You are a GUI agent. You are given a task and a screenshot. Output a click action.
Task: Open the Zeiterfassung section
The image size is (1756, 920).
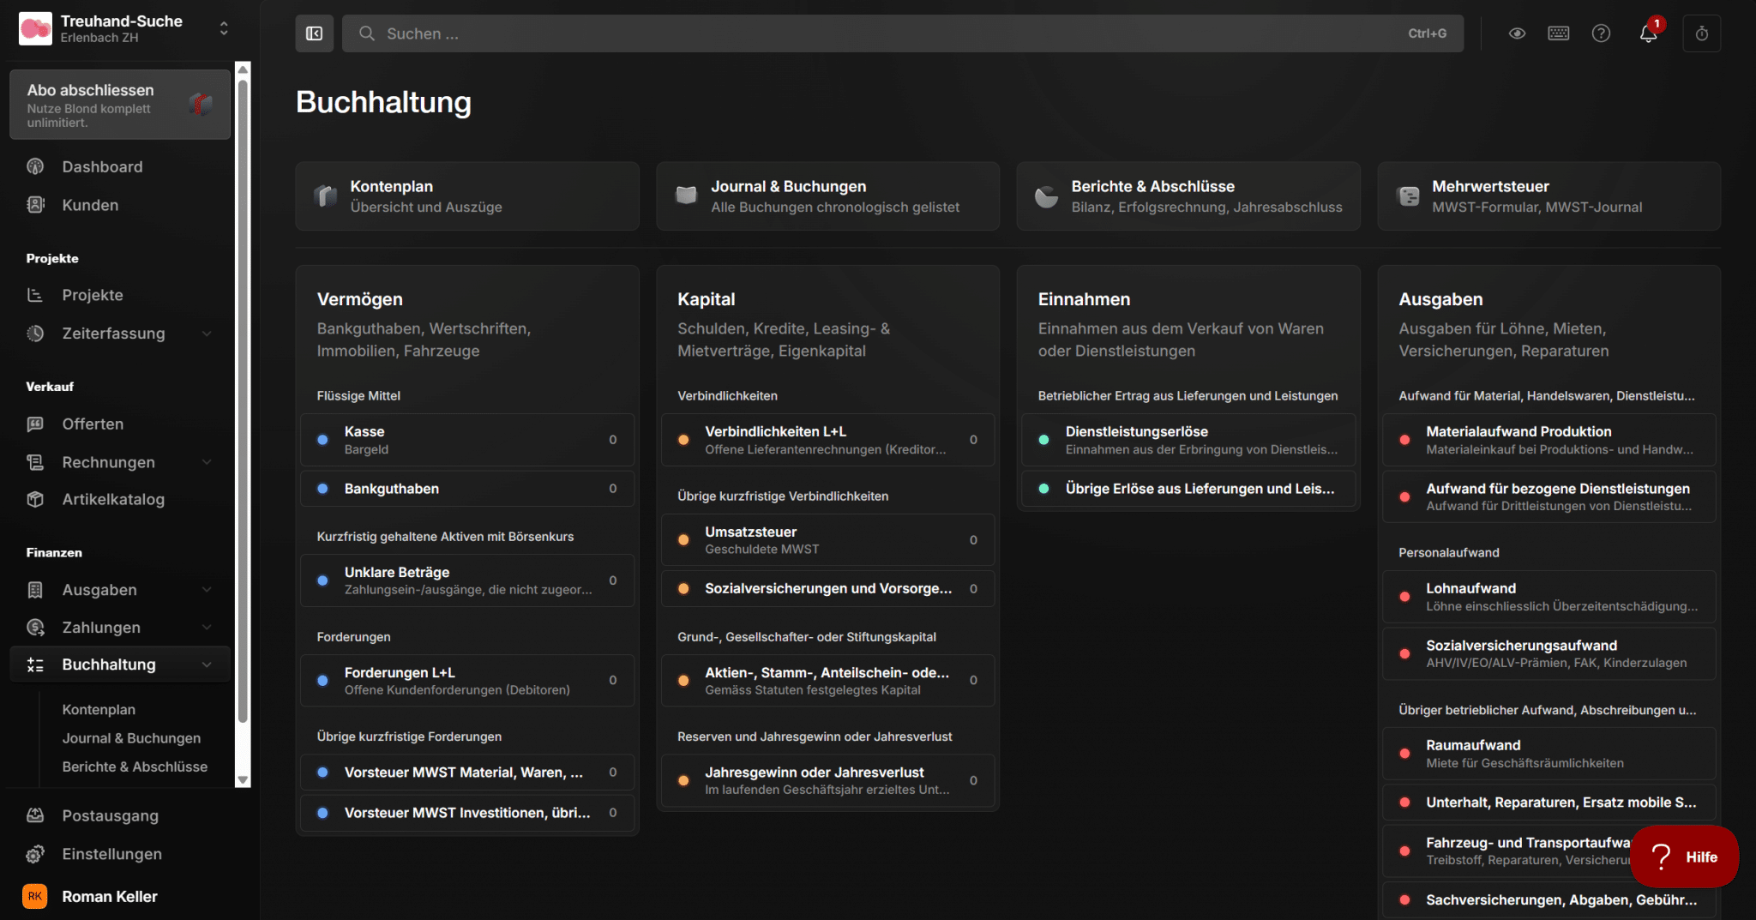[x=113, y=334]
